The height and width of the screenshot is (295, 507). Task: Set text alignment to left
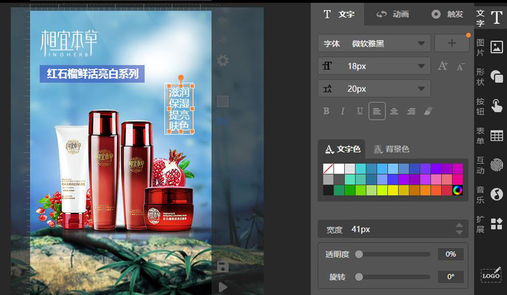(376, 111)
